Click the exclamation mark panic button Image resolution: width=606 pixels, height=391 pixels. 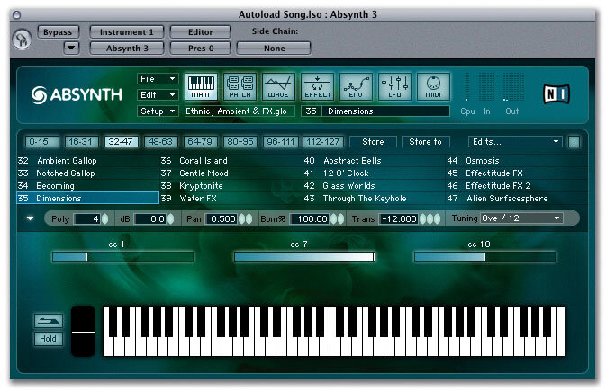click(574, 142)
